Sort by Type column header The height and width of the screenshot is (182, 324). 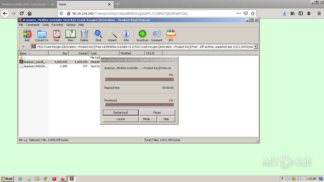[104, 53]
